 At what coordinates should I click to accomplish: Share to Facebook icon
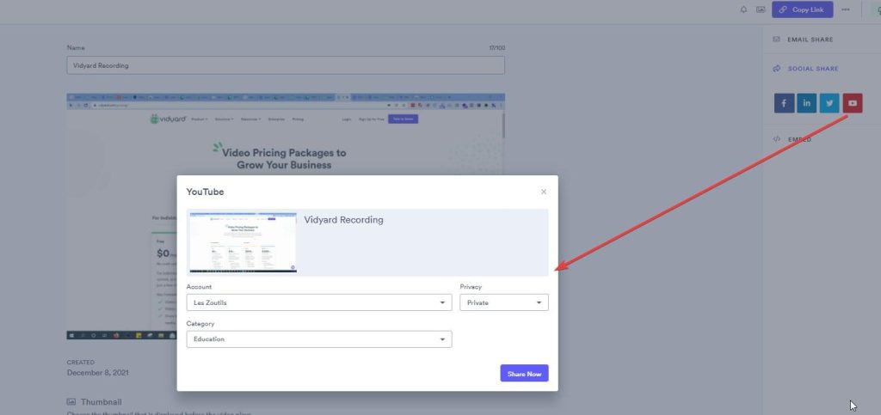[784, 103]
